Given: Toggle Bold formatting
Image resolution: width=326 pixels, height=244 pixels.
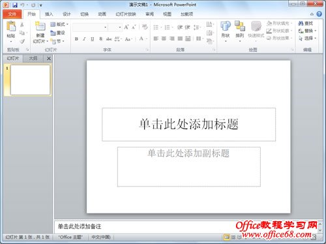Looking at the screenshot, I should 76,39.
